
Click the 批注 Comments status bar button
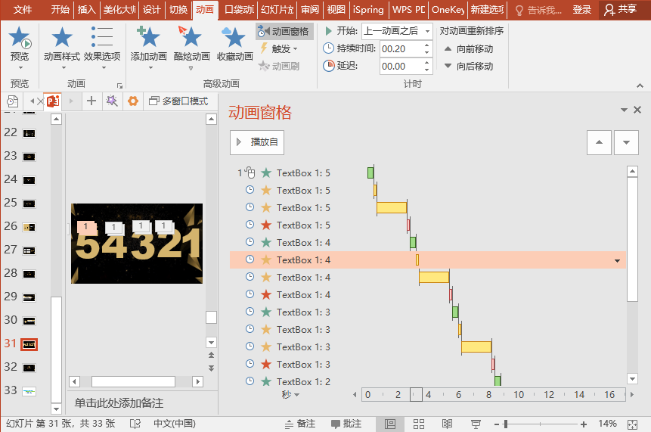(x=346, y=424)
